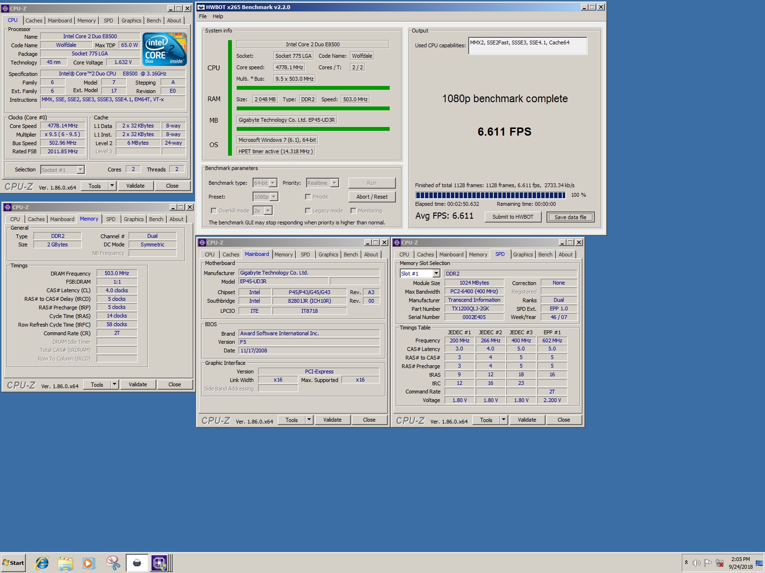Open the Snipping Tool taskbar icon
Screen dimensions: 765x573
pos(113,563)
